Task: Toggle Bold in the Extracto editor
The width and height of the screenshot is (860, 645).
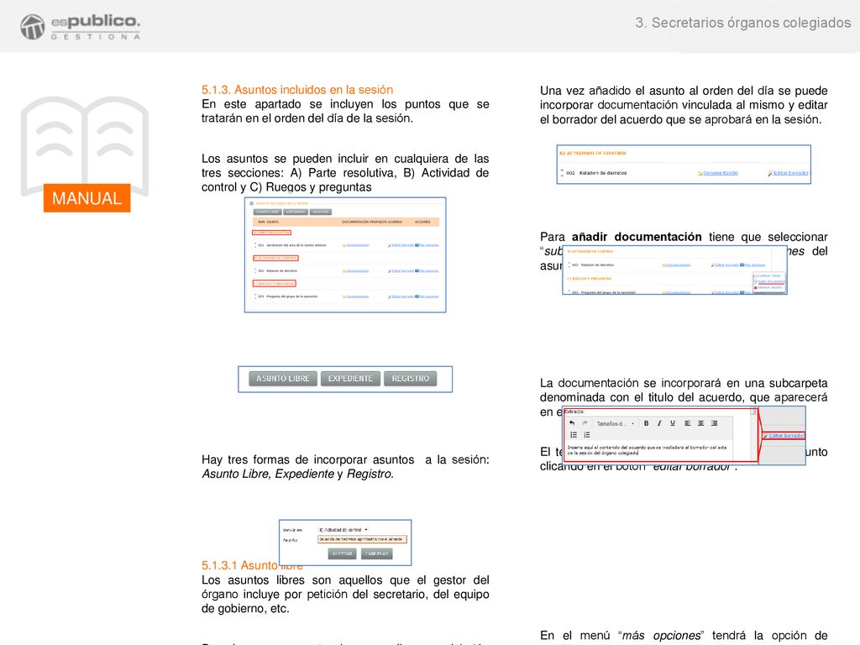Action: pyautogui.click(x=646, y=423)
